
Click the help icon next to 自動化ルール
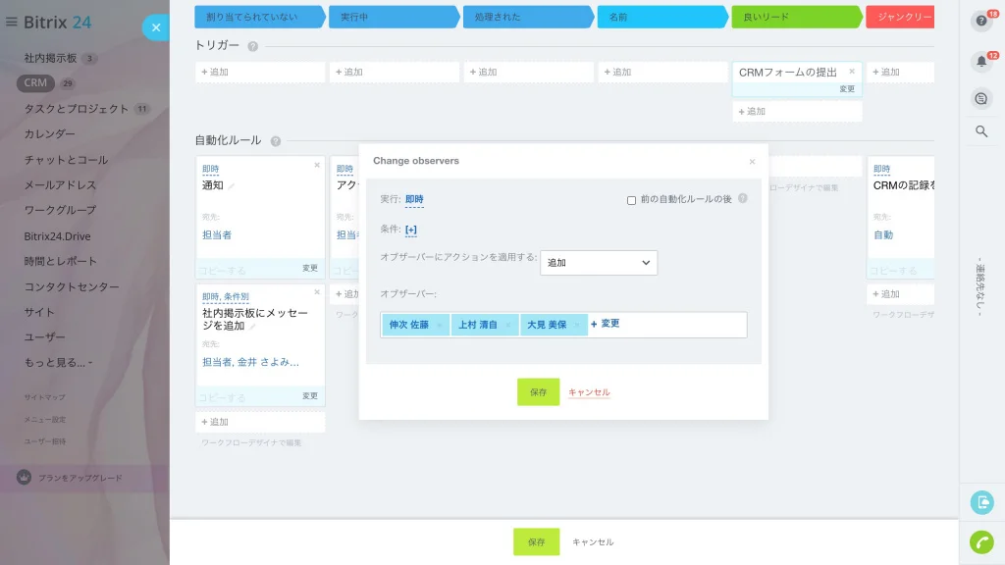(276, 141)
